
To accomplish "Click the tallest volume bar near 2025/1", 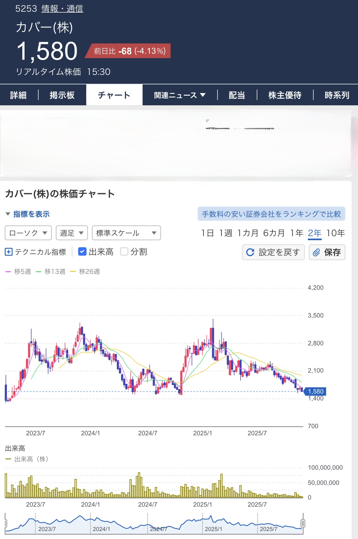I will pyautogui.click(x=221, y=485).
